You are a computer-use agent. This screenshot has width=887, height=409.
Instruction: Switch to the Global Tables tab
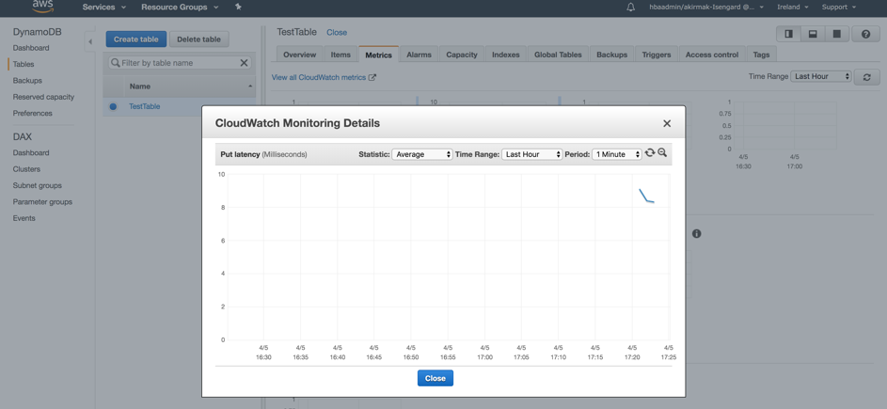[558, 55]
